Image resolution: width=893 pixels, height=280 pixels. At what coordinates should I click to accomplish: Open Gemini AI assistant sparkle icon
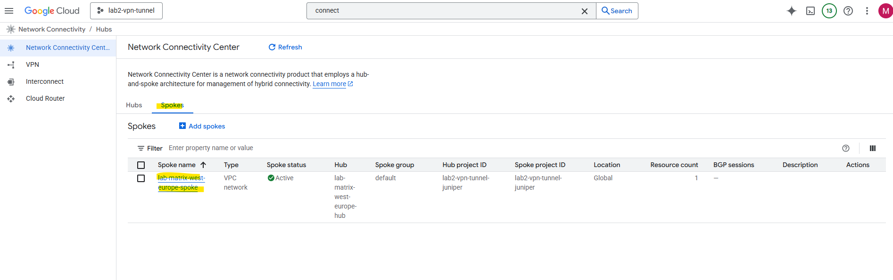791,11
